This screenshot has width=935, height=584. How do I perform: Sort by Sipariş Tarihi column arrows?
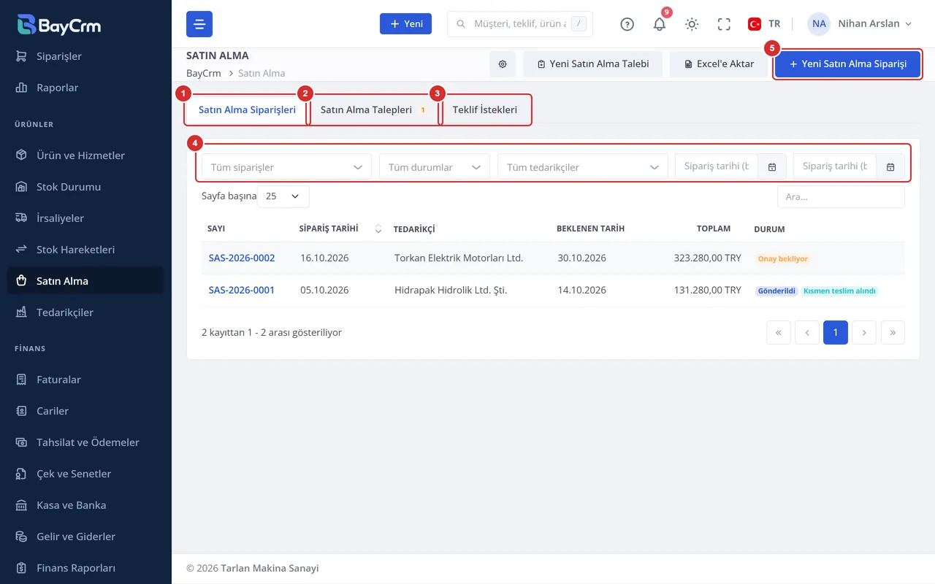tap(378, 228)
